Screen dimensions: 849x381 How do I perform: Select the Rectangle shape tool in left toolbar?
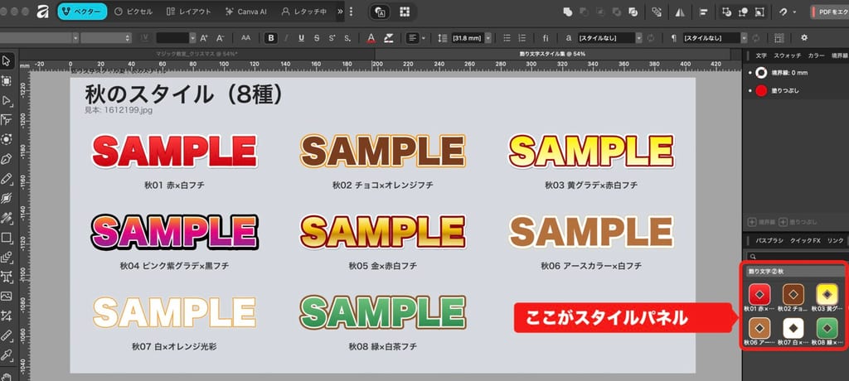[7, 237]
